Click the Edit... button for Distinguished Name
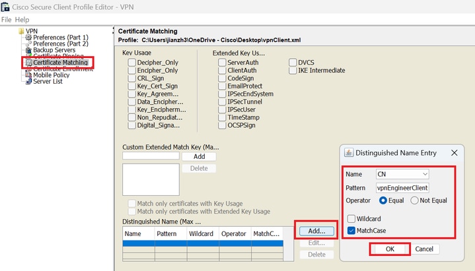The width and height of the screenshot is (475, 271). pyautogui.click(x=316, y=243)
